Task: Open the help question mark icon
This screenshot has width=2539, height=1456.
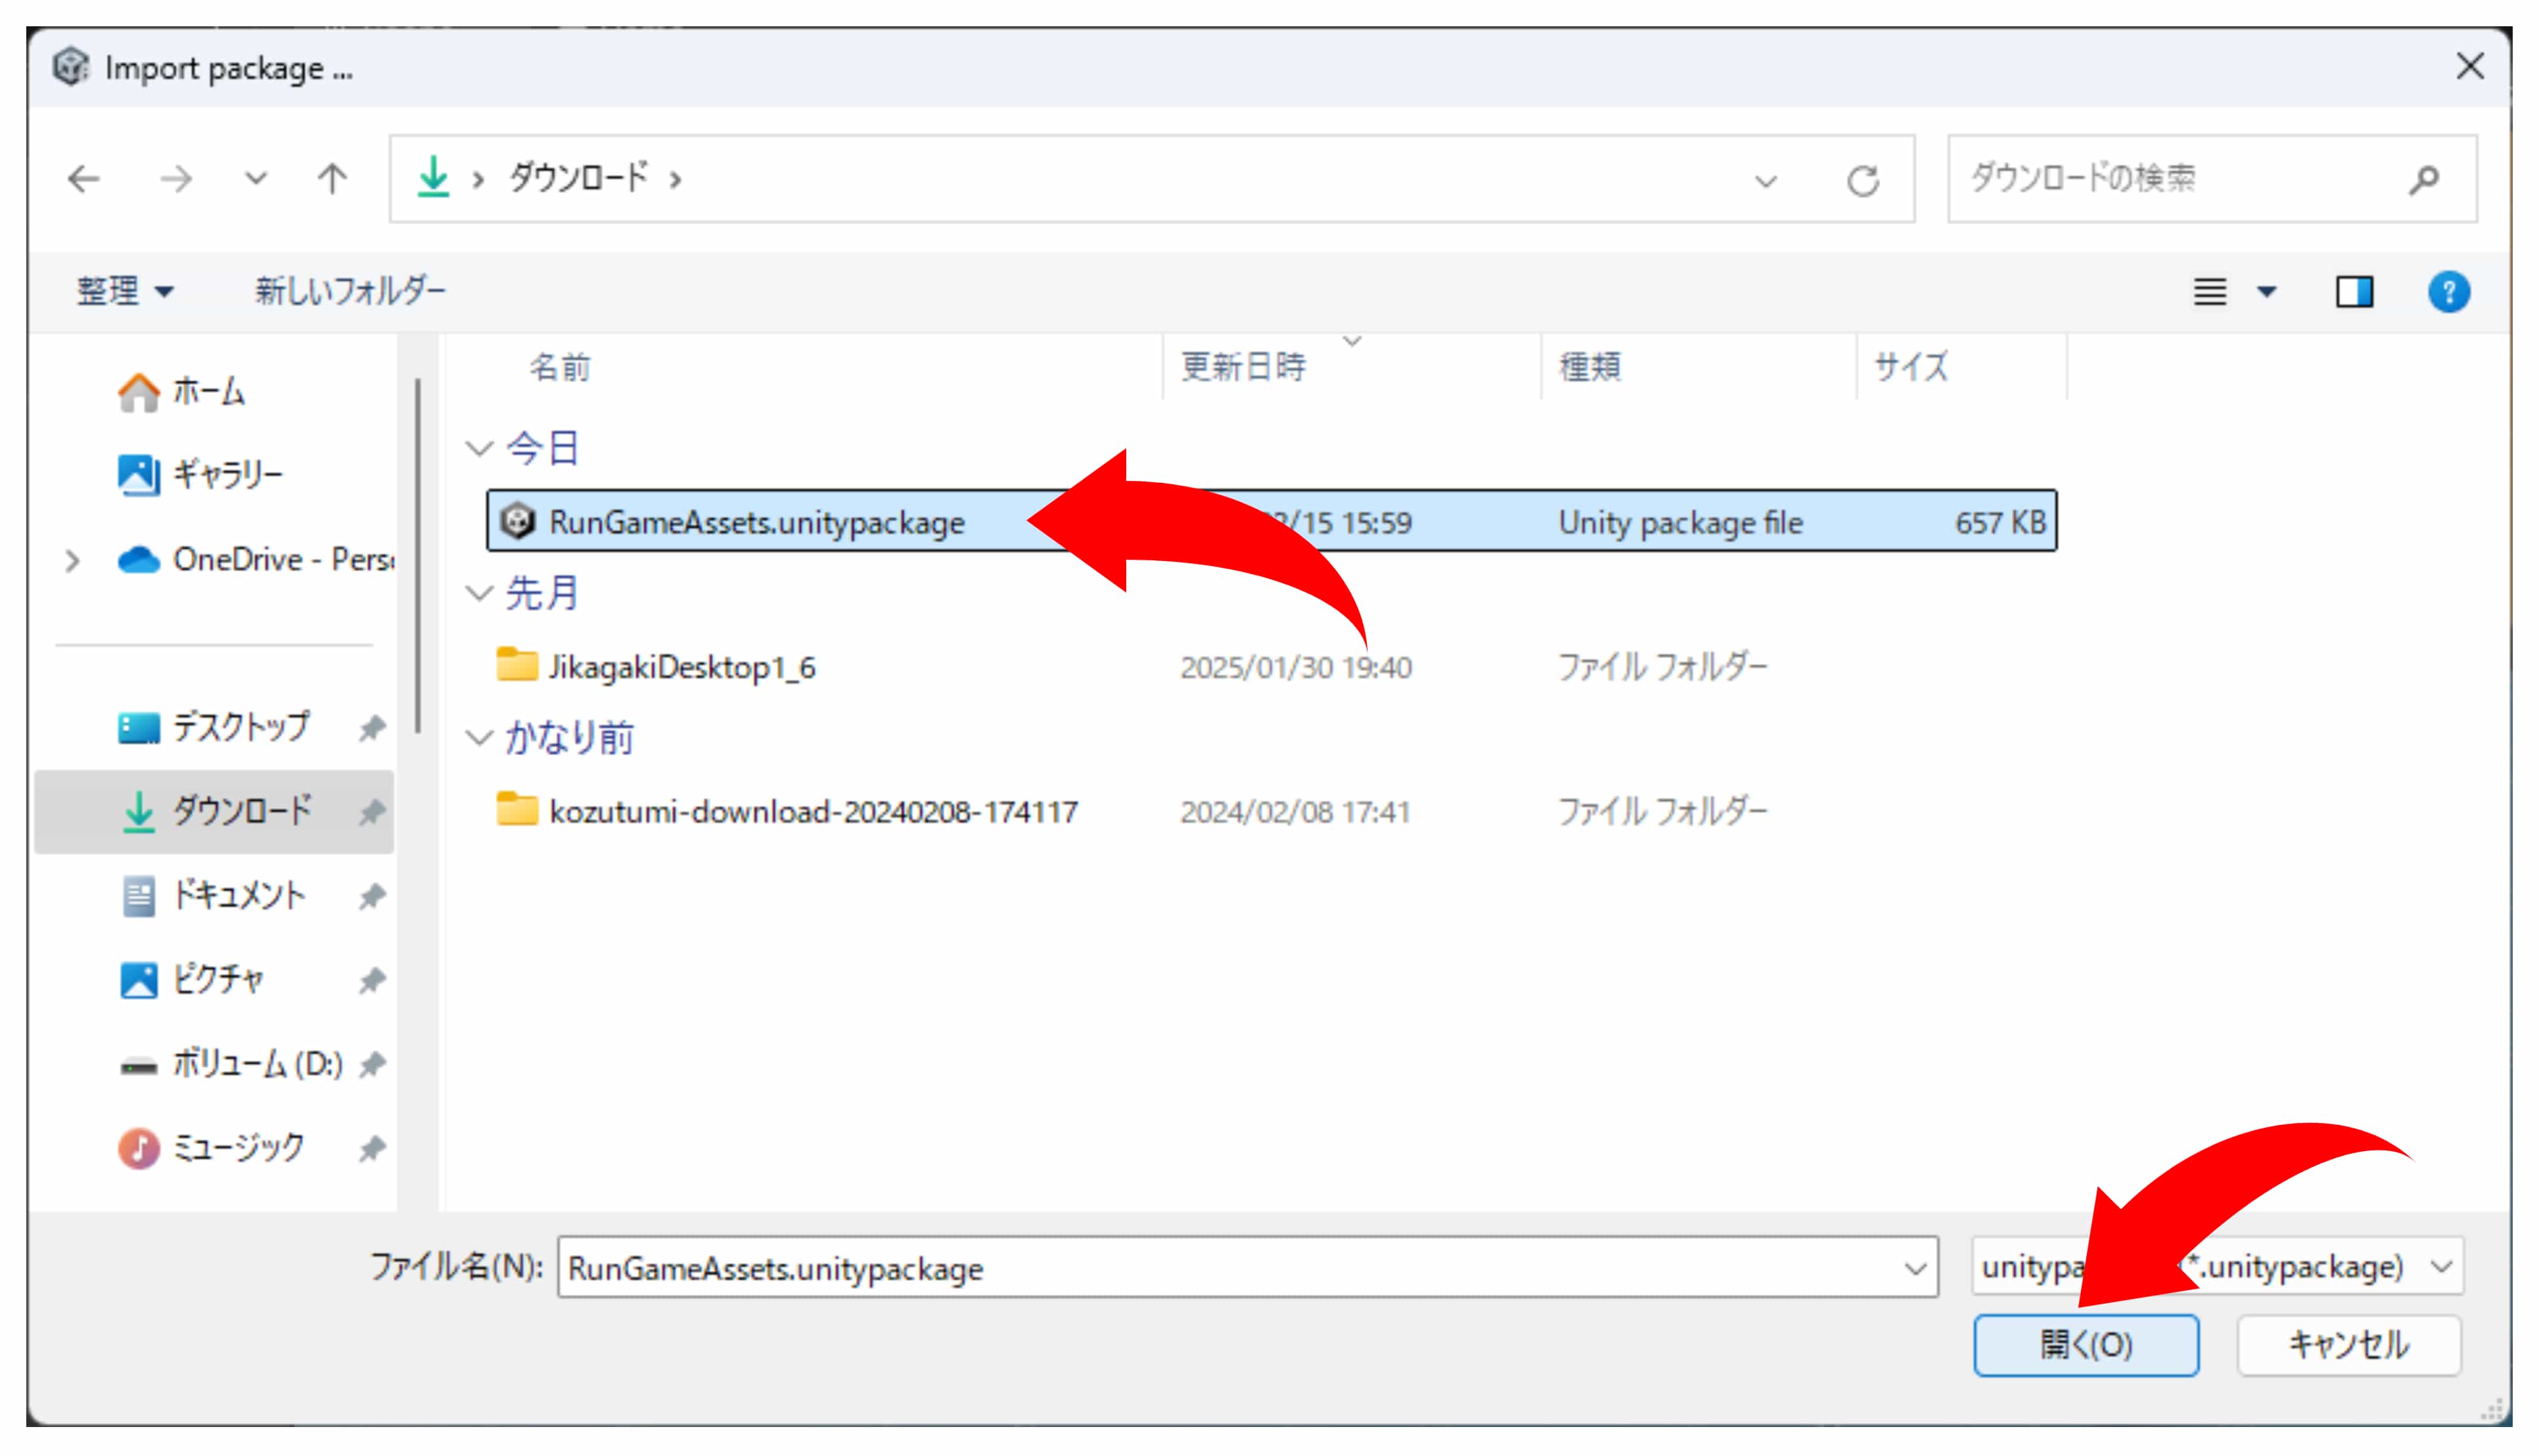Action: tap(2448, 292)
